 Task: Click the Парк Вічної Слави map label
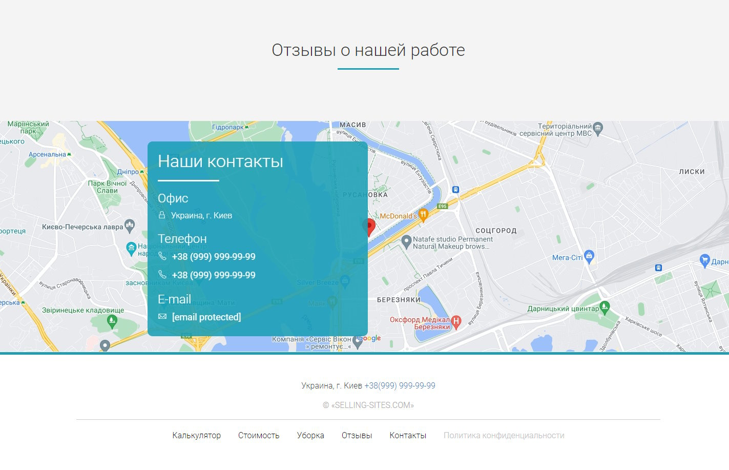coord(107,187)
